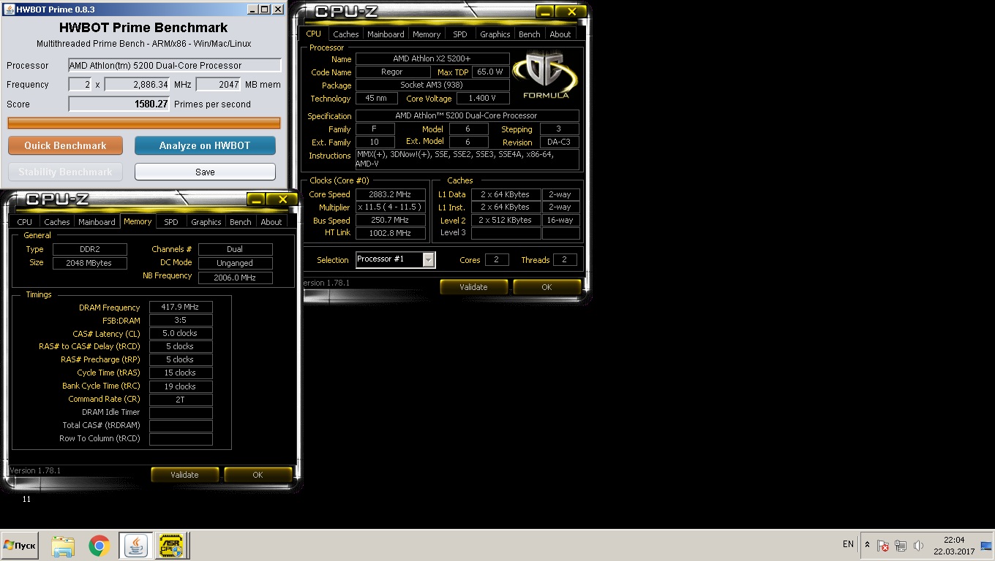Image resolution: width=995 pixels, height=561 pixels.
Task: Switch to CPU tab in Memory CPU-Z window
Action: [25, 222]
